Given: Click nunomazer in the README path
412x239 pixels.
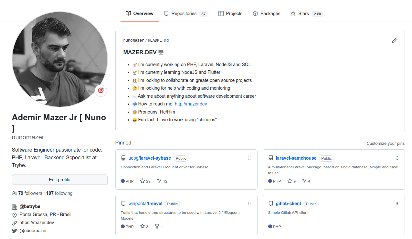Looking at the screenshot, I should point(133,40).
